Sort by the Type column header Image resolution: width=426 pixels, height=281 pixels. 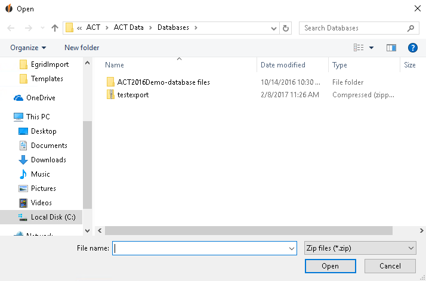tap(339, 65)
